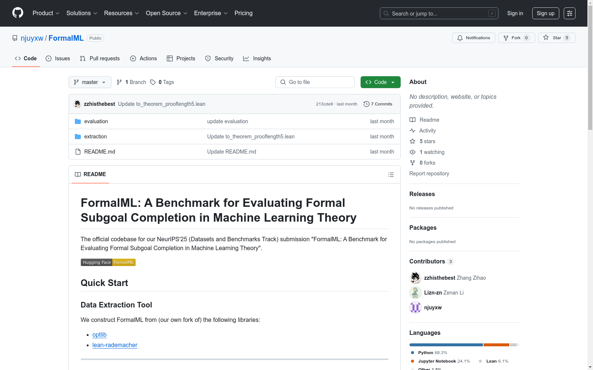Open Lizn-zn contributor avatar
This screenshot has width=593, height=370.
(x=415, y=293)
